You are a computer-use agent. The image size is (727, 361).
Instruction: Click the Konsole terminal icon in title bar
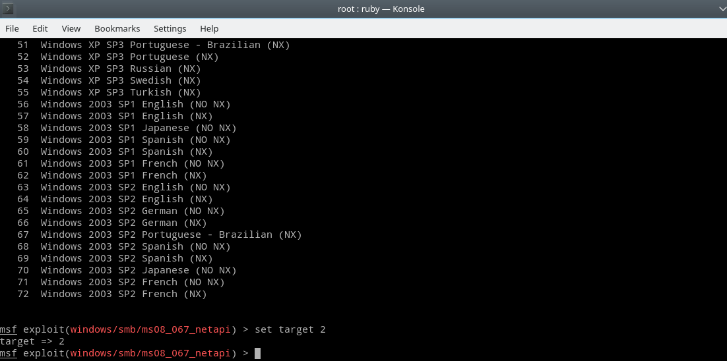tap(8, 9)
